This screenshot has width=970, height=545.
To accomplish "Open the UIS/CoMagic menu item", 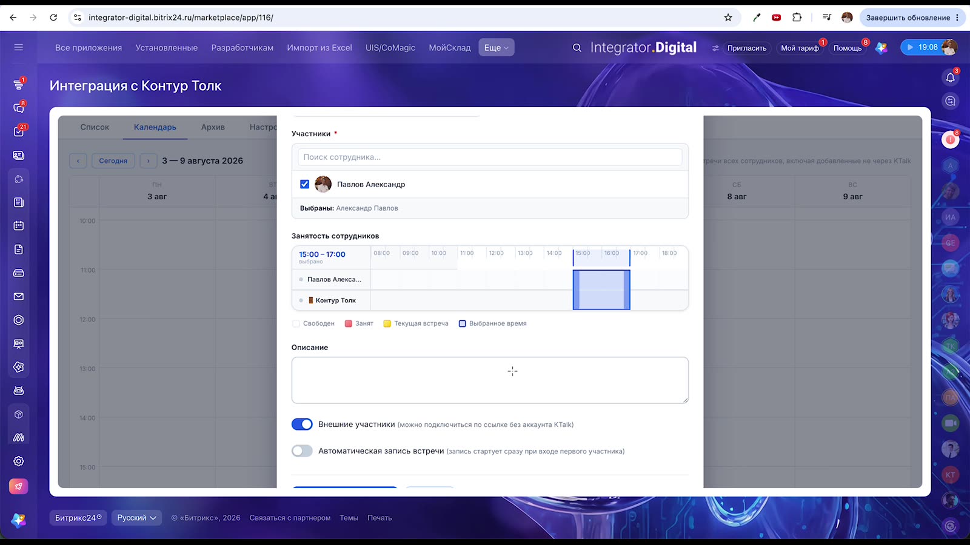I will click(x=390, y=48).
